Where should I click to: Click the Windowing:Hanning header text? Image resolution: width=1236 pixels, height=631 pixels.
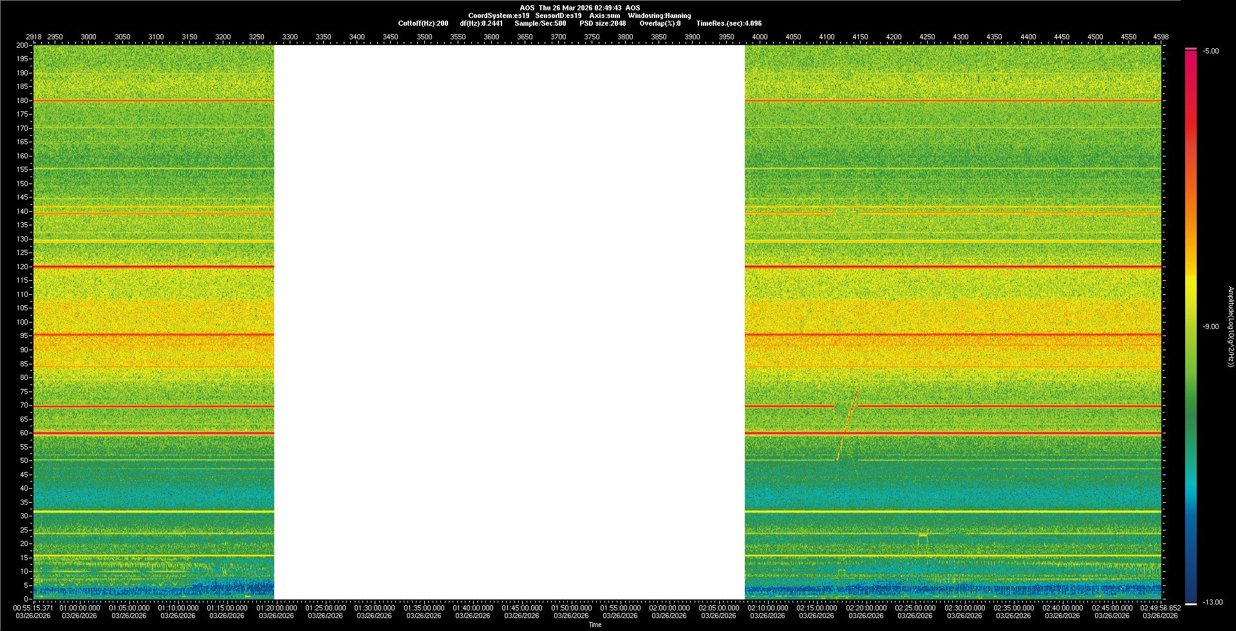[659, 16]
